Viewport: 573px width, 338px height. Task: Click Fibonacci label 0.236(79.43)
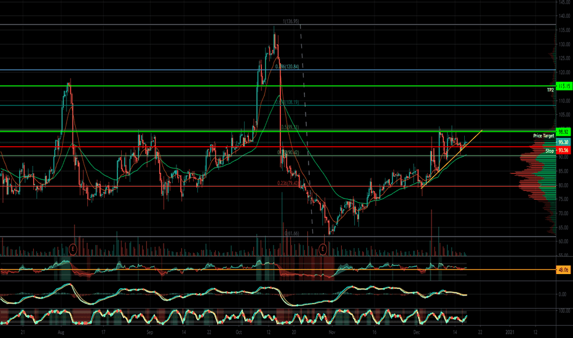coord(288,183)
